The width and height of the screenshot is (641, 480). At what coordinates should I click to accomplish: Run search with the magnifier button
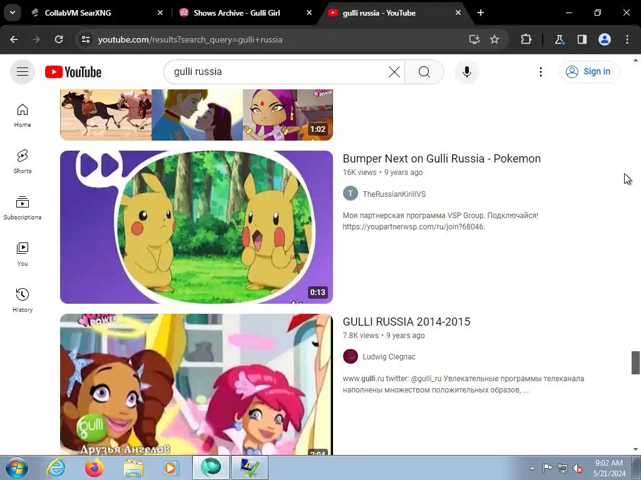[424, 72]
